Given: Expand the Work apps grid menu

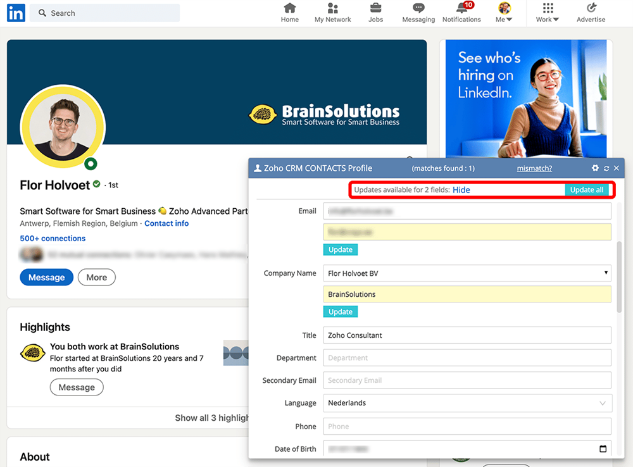Looking at the screenshot, I should 548,13.
